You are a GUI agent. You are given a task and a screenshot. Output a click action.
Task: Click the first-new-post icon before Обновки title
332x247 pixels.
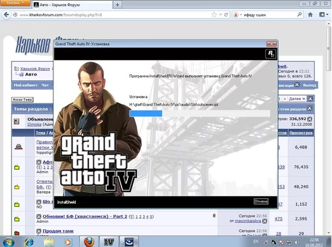(x=38, y=216)
